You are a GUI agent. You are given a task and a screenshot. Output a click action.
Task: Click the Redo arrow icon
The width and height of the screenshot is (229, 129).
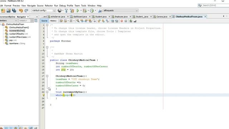(26, 10)
